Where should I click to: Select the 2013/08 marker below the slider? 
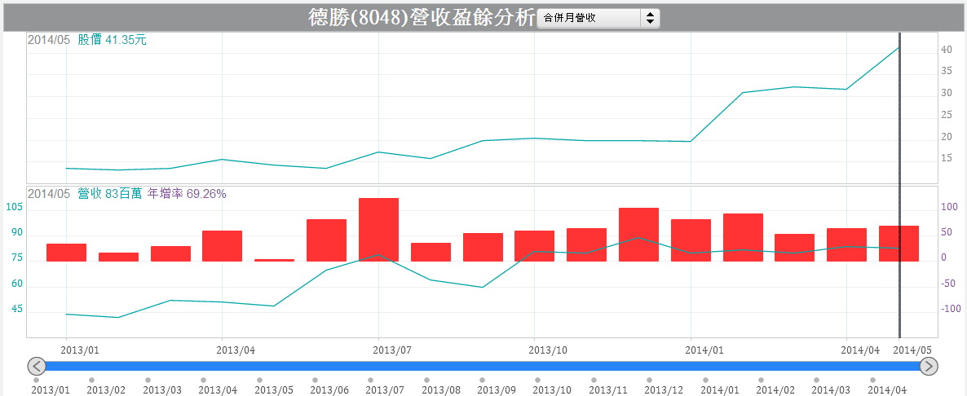click(x=426, y=380)
